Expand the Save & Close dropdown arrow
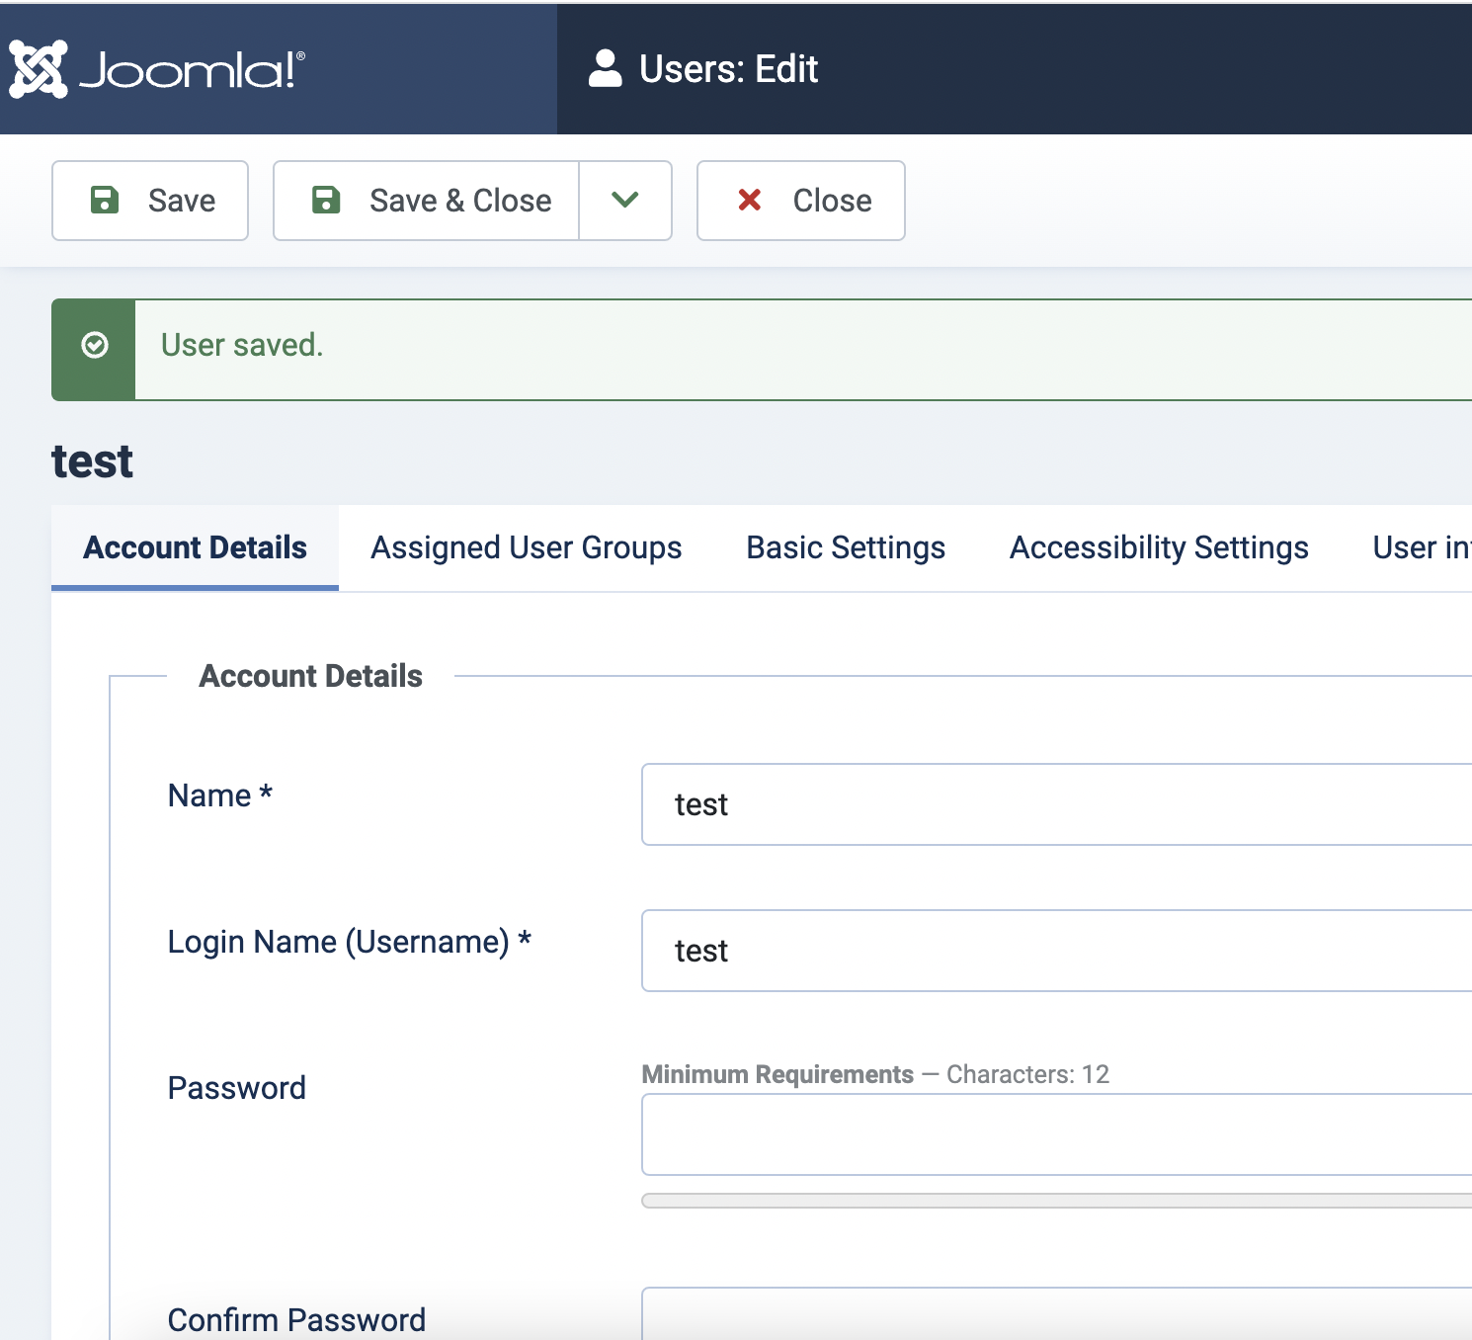This screenshot has width=1472, height=1340. [x=625, y=201]
